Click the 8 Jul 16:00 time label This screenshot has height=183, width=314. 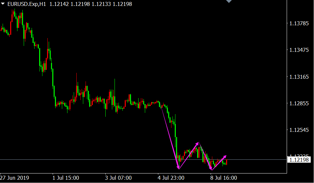click(223, 178)
